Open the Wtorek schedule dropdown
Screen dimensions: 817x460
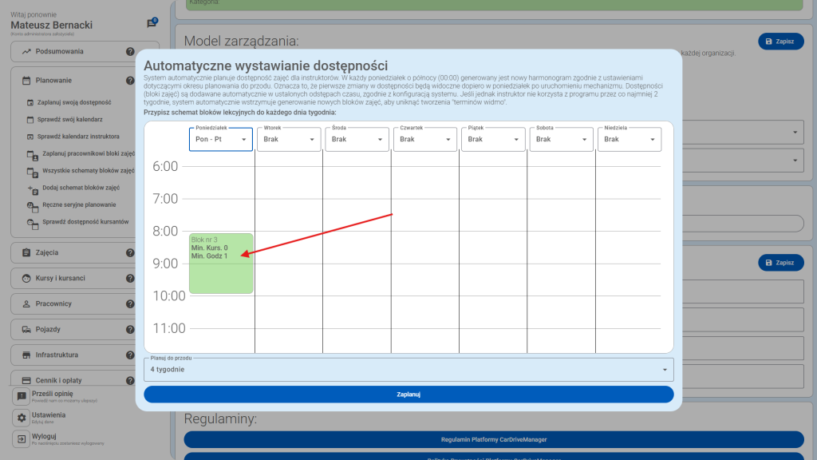(x=289, y=139)
